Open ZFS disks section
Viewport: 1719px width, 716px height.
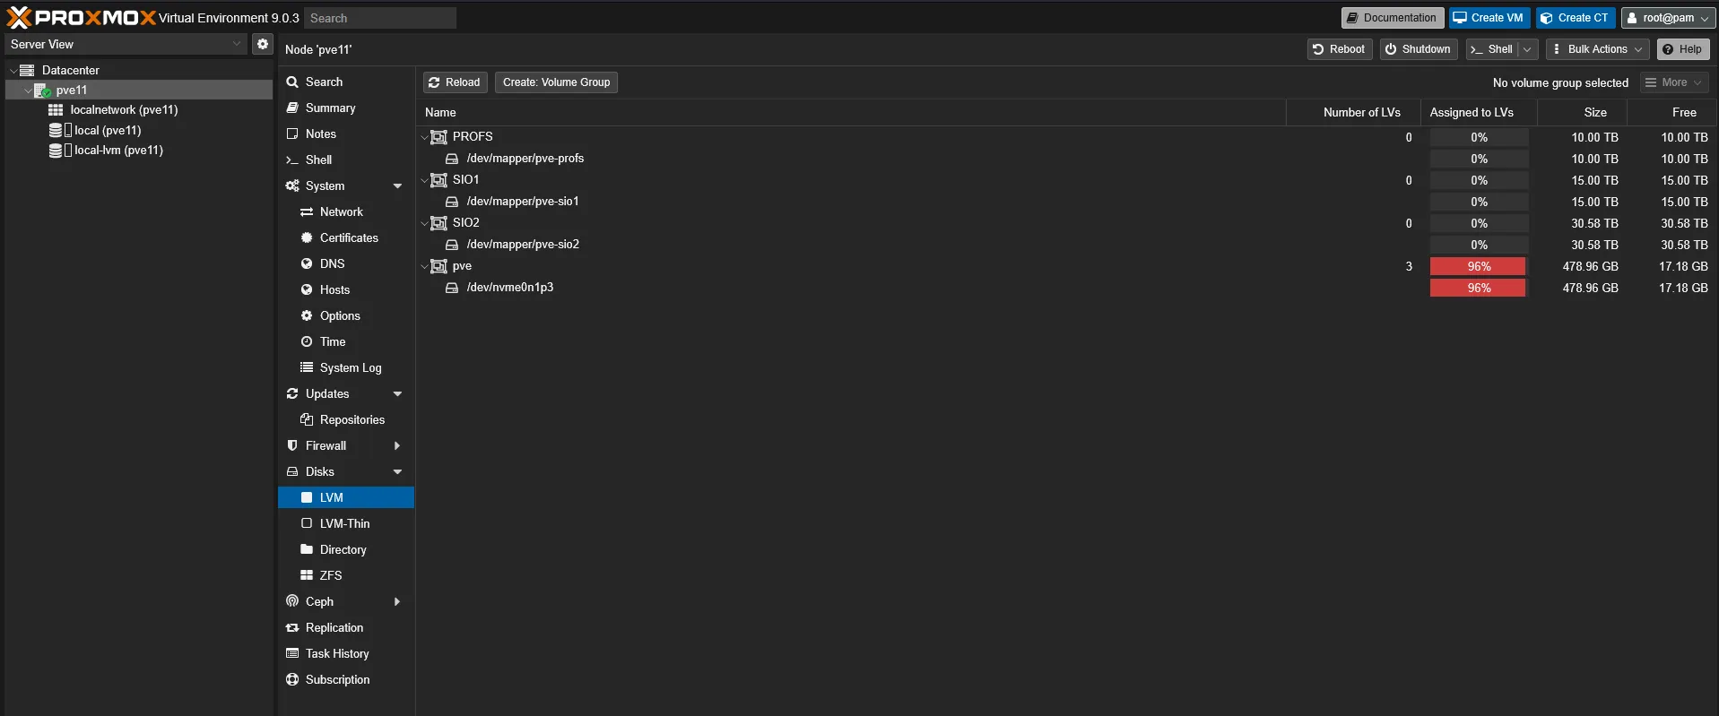pos(331,575)
